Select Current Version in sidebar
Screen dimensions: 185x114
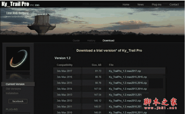point(18,84)
